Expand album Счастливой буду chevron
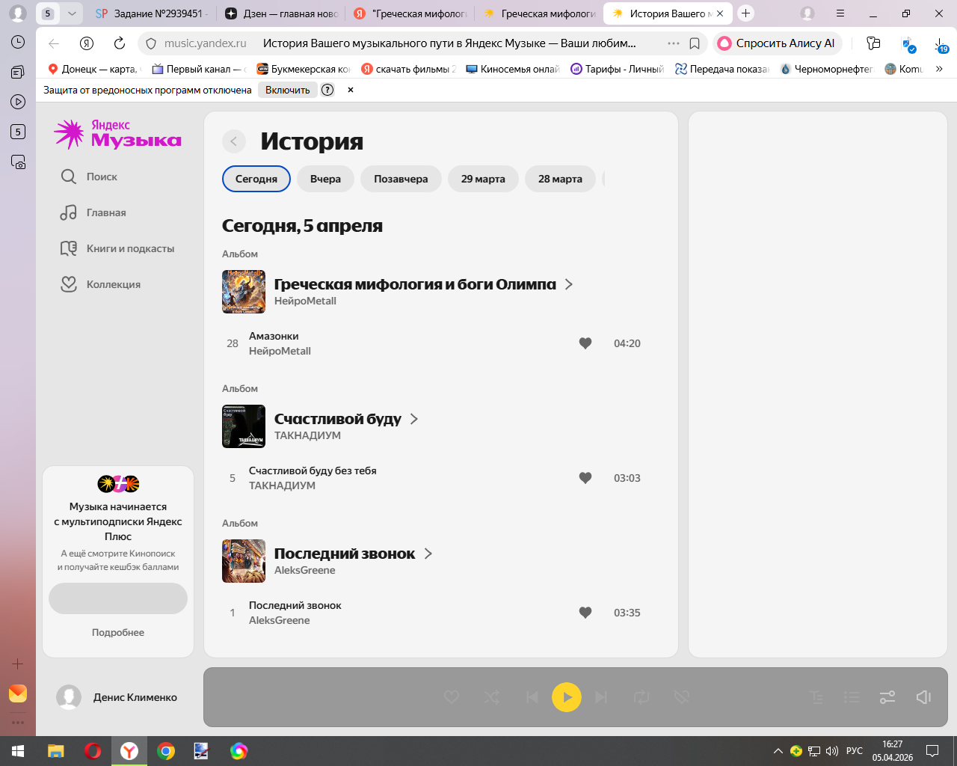The width and height of the screenshot is (957, 766). point(414,419)
